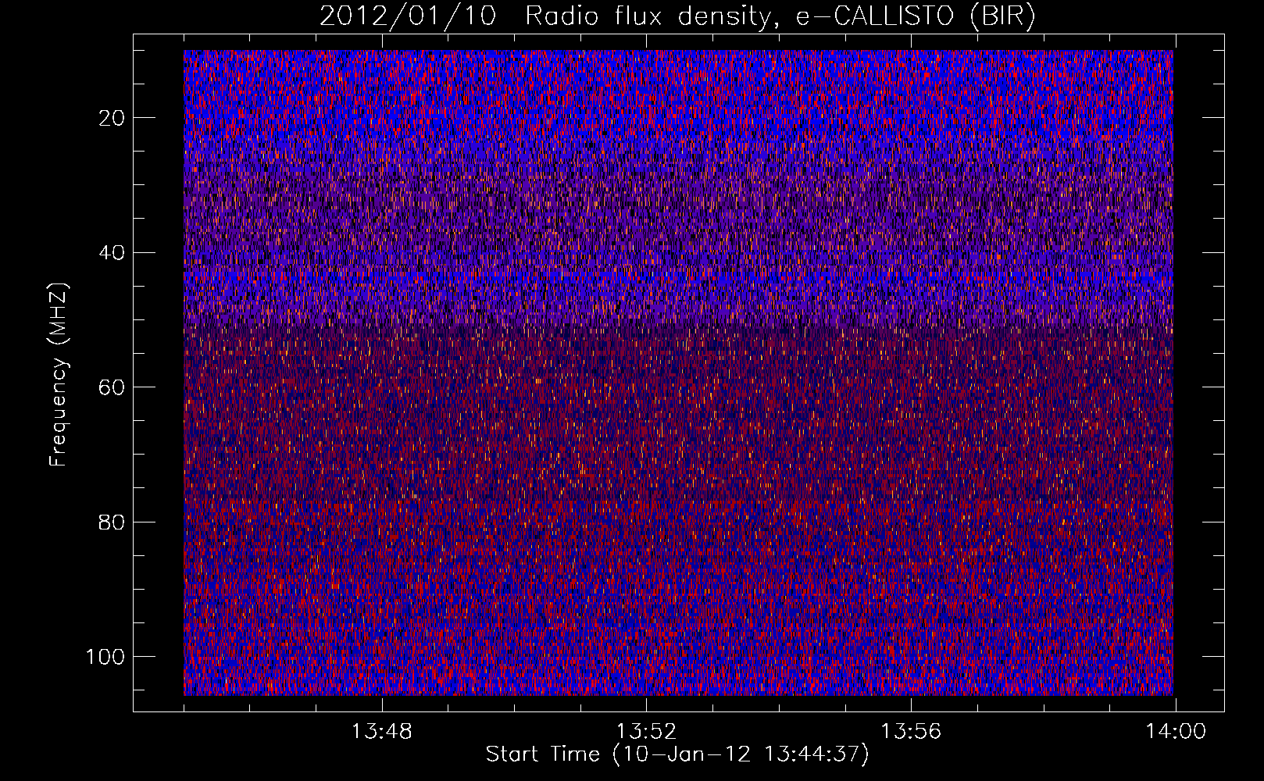1264x781 pixels.
Task: Click the 'Start Time (10-Jan-12 13:44:37)' label
Action: pyautogui.click(x=677, y=754)
